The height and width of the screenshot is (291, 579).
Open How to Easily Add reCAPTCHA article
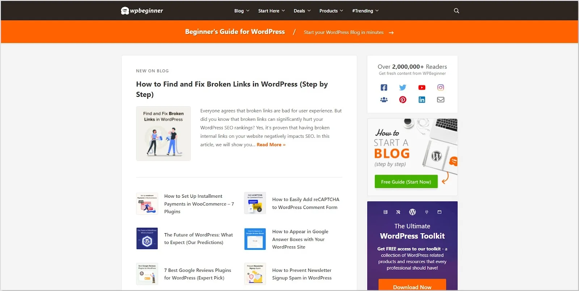[x=306, y=203]
